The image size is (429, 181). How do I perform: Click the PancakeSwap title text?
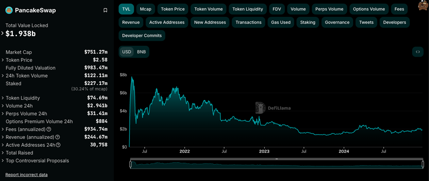coord(35,11)
